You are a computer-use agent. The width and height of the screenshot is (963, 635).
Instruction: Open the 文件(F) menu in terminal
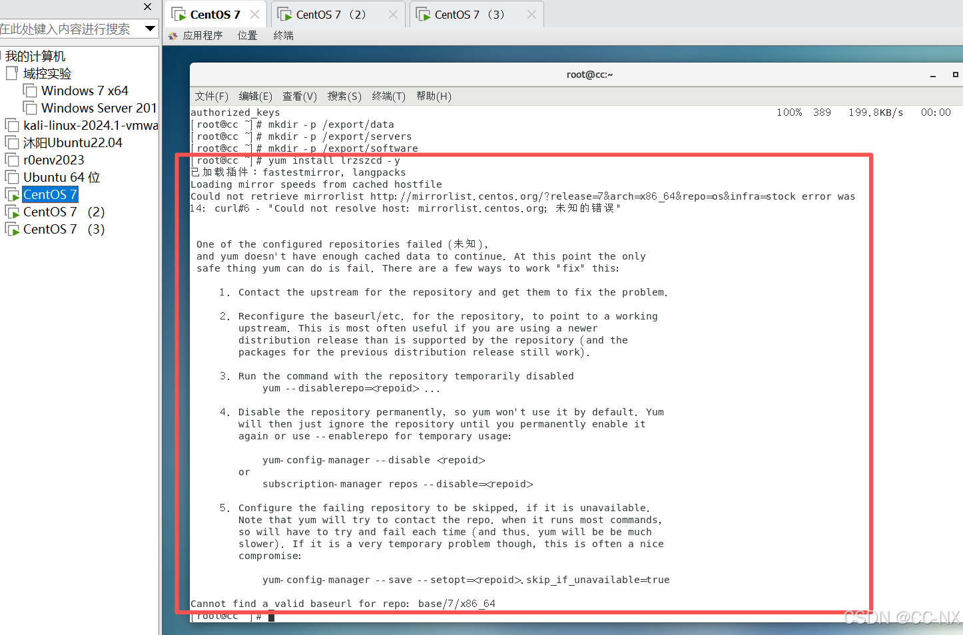click(211, 97)
